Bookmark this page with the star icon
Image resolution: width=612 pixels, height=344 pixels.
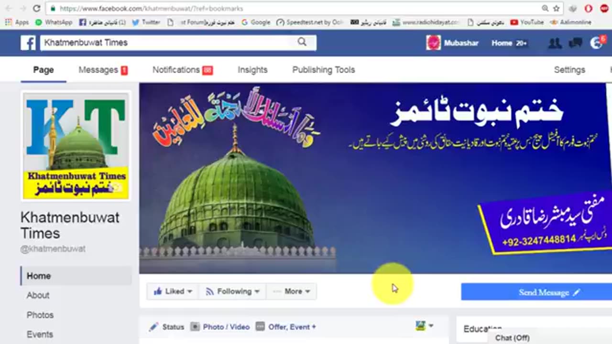click(556, 8)
